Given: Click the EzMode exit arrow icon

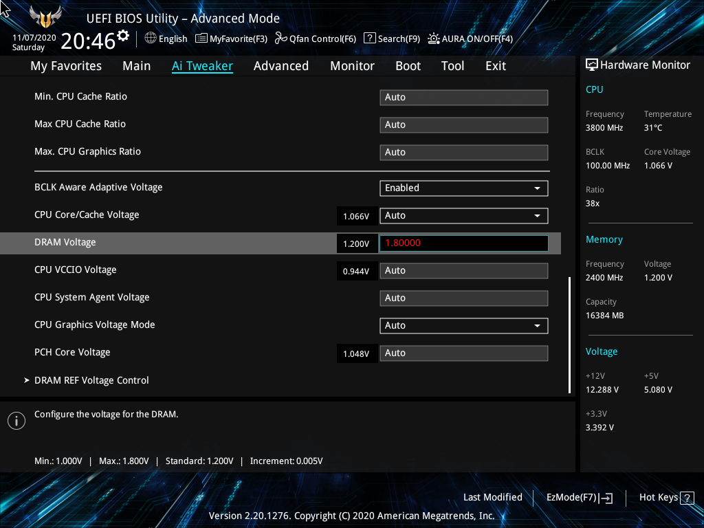Looking at the screenshot, I should point(606,498).
